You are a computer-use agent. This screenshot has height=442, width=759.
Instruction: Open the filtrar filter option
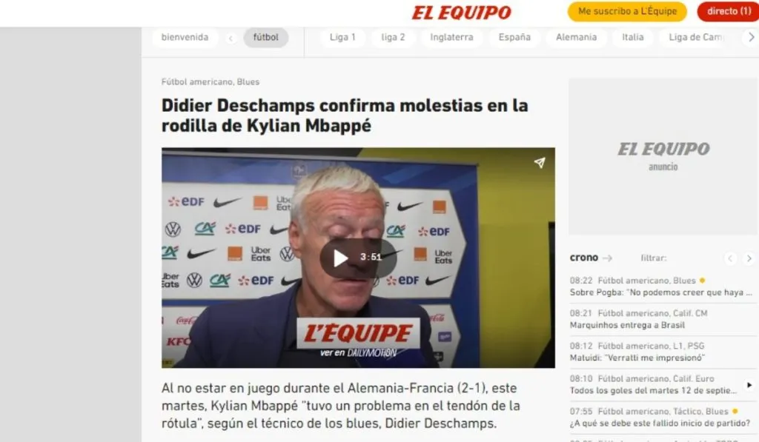[x=654, y=258]
